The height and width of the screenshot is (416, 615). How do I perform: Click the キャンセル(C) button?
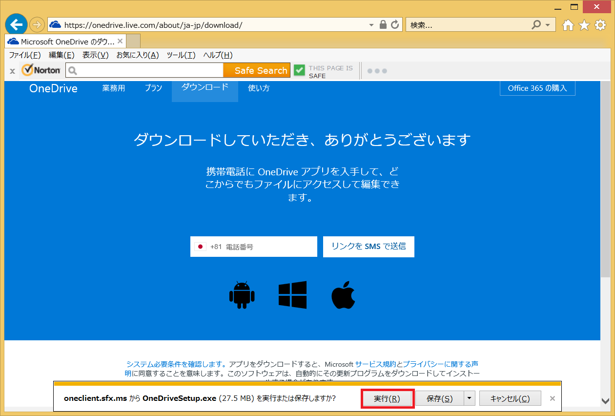tap(510, 398)
